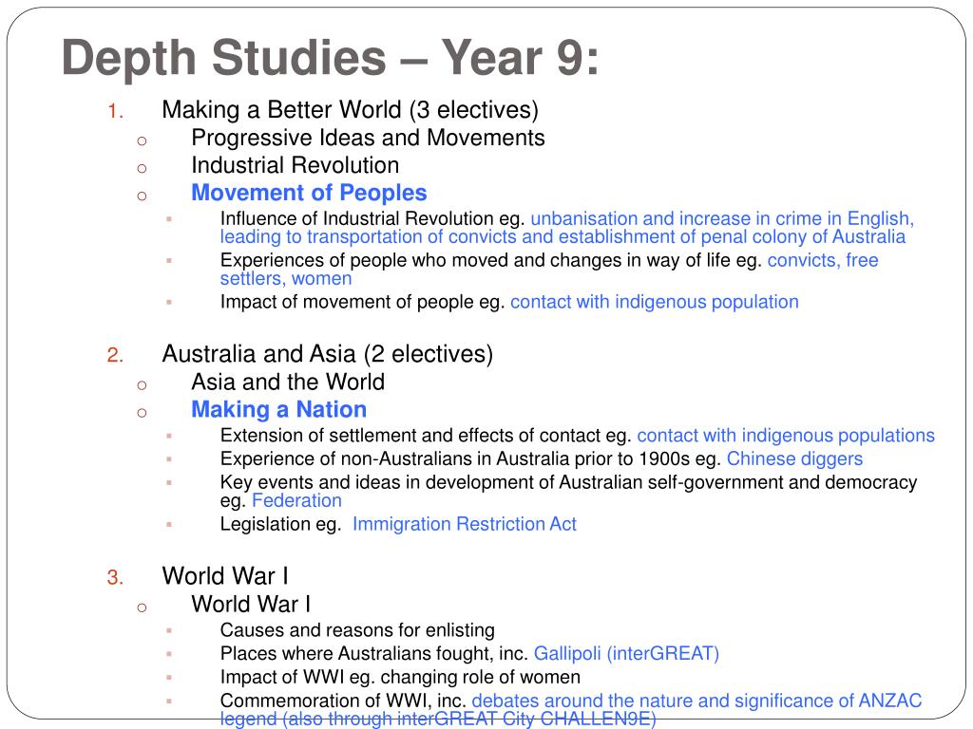Click the blue 'Immigration Restriction Act' text

point(465,524)
